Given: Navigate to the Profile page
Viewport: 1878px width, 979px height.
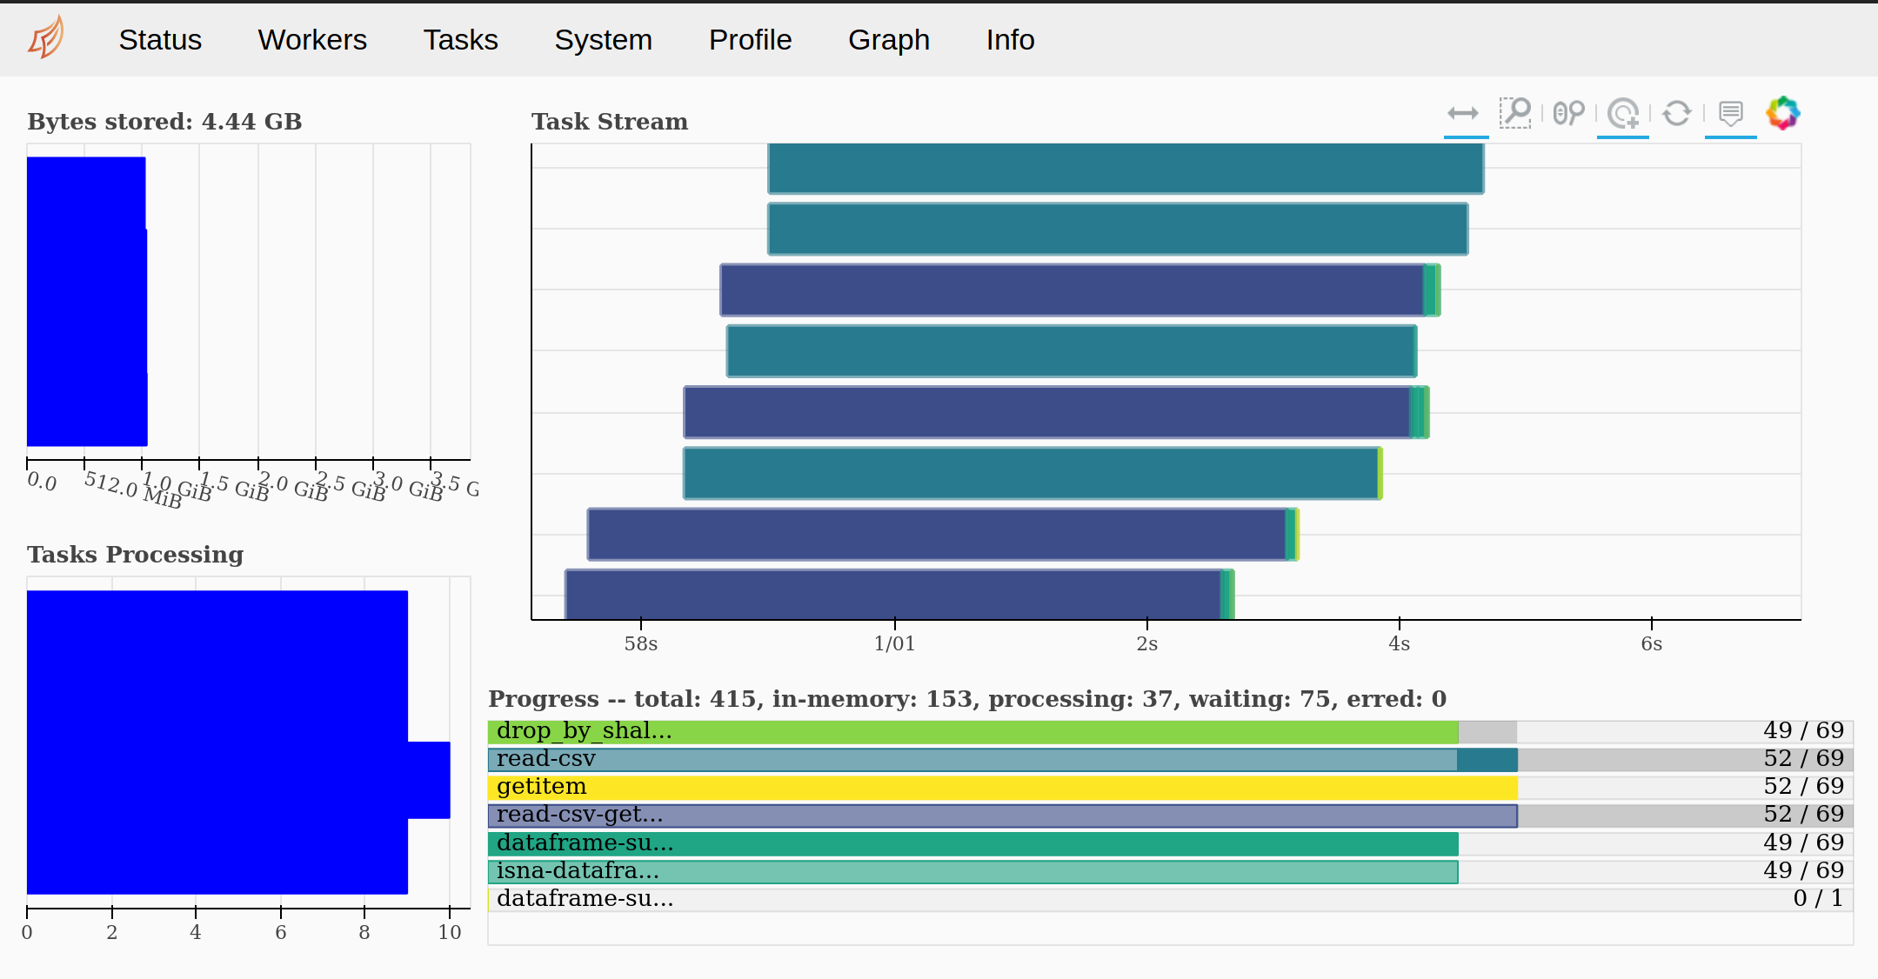Looking at the screenshot, I should (750, 40).
